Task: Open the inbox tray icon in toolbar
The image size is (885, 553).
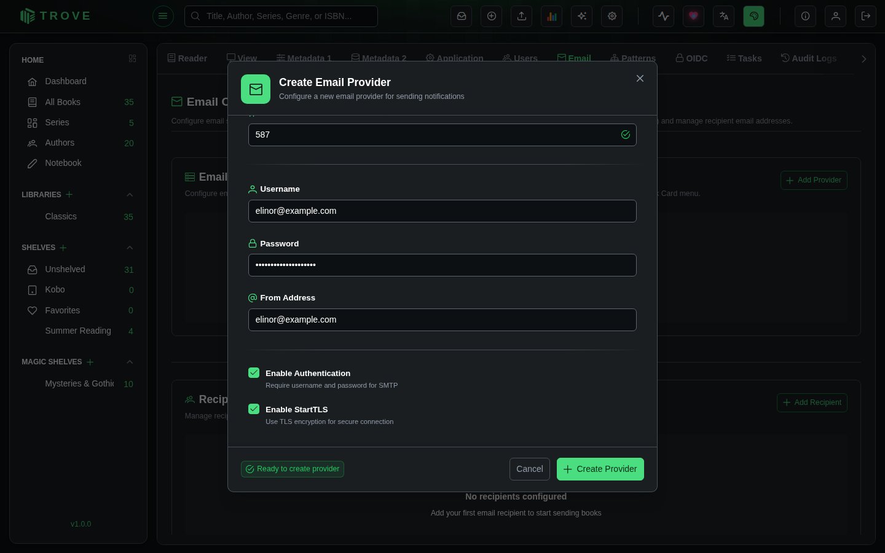Action: (461, 16)
